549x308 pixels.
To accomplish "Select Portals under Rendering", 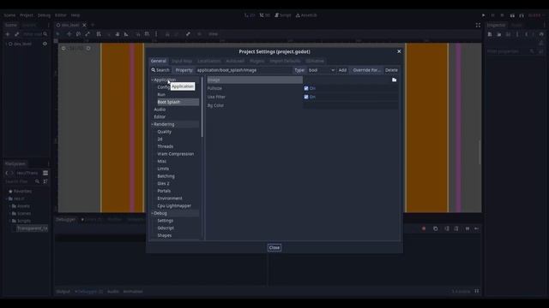I will coord(164,191).
